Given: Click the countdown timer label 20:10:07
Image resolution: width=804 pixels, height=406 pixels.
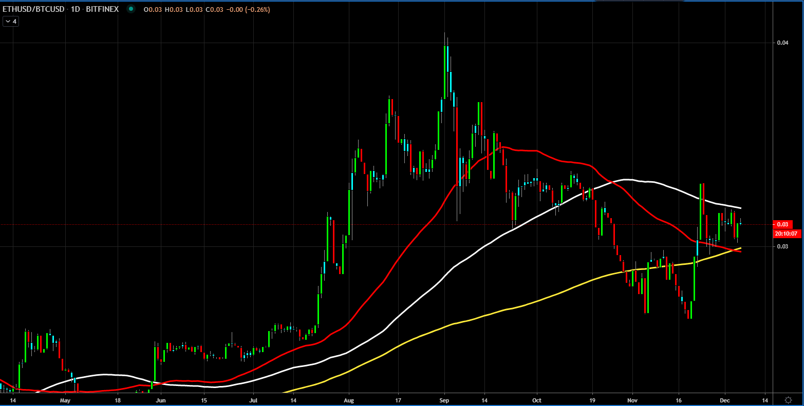Looking at the screenshot, I should [786, 234].
